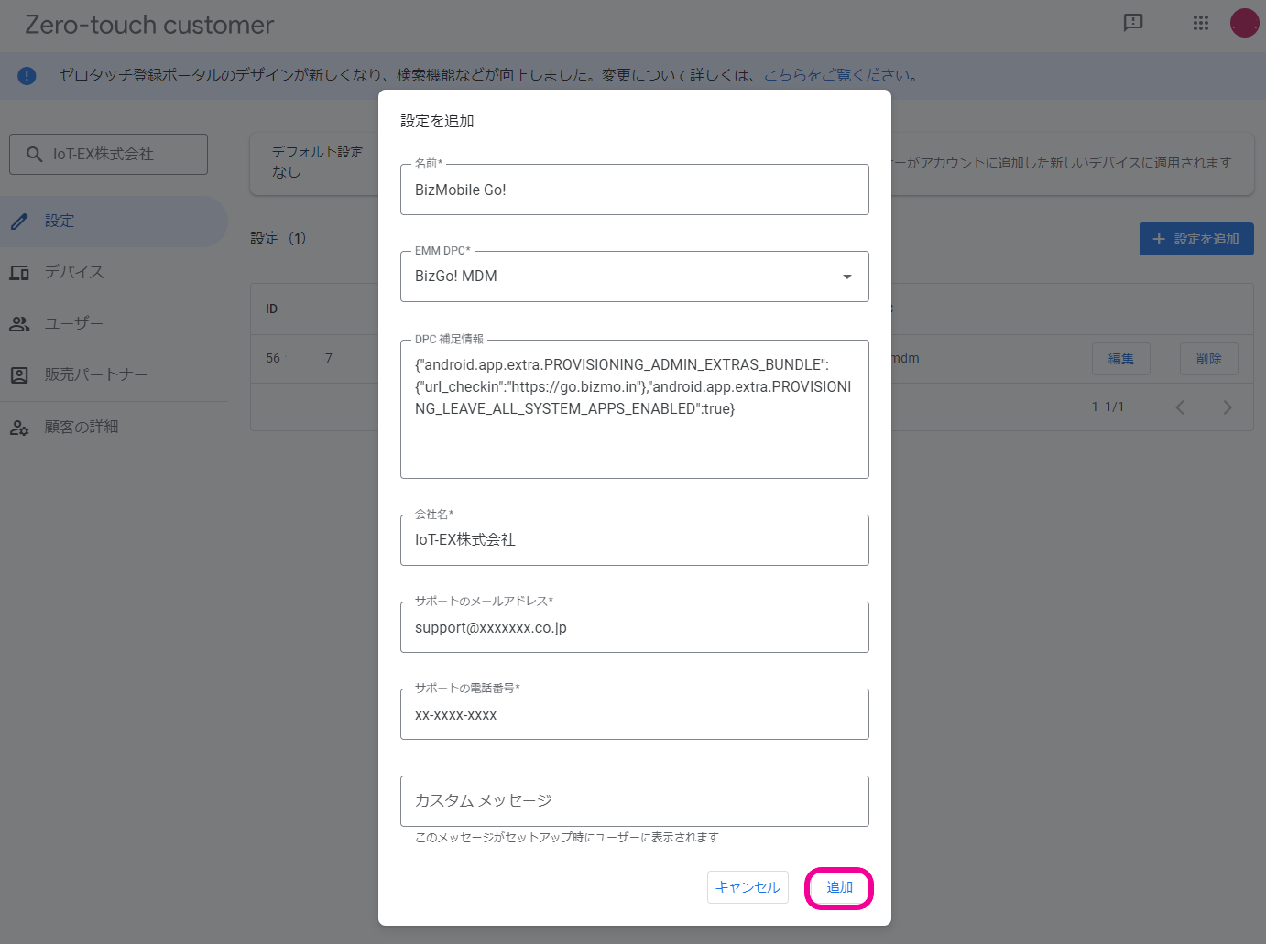Open the BizGo! MDM combo box

coord(623,277)
